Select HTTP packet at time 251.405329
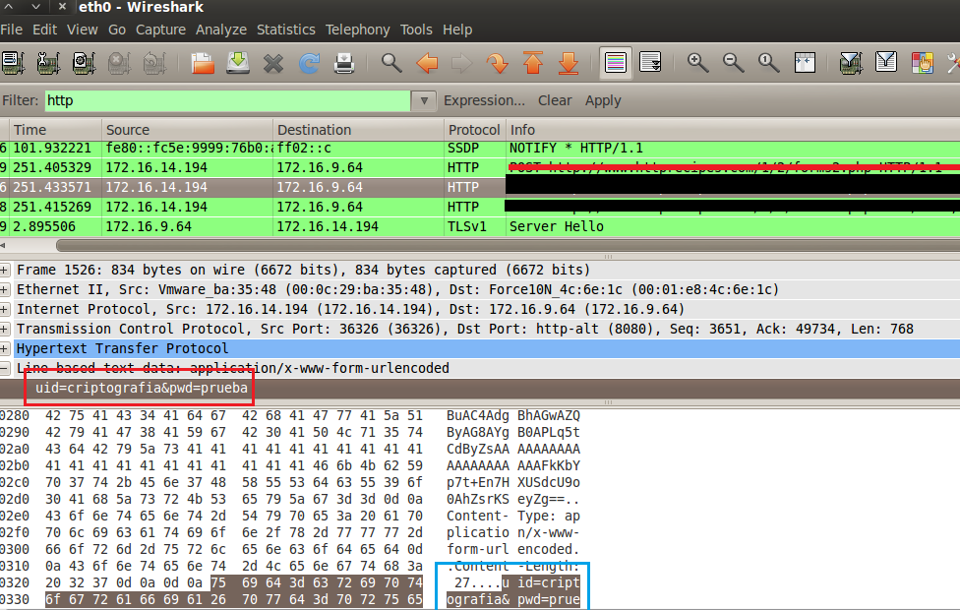This screenshot has height=610, width=960. 480,168
